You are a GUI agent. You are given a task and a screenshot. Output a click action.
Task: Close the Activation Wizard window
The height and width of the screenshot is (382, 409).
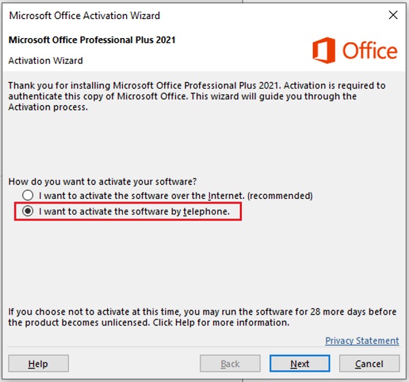[x=393, y=15]
